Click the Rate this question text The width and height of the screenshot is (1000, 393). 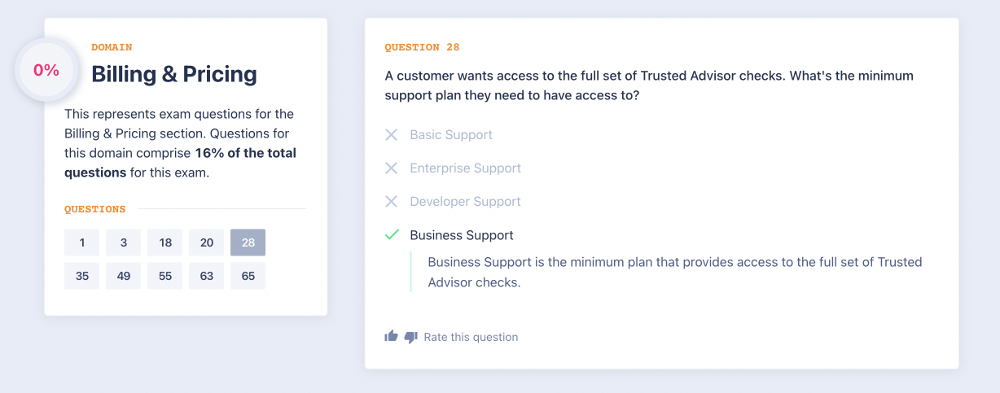[471, 337]
